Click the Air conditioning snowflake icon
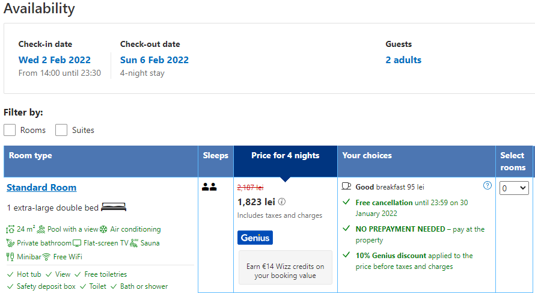This screenshot has height=293, width=535. point(103,229)
